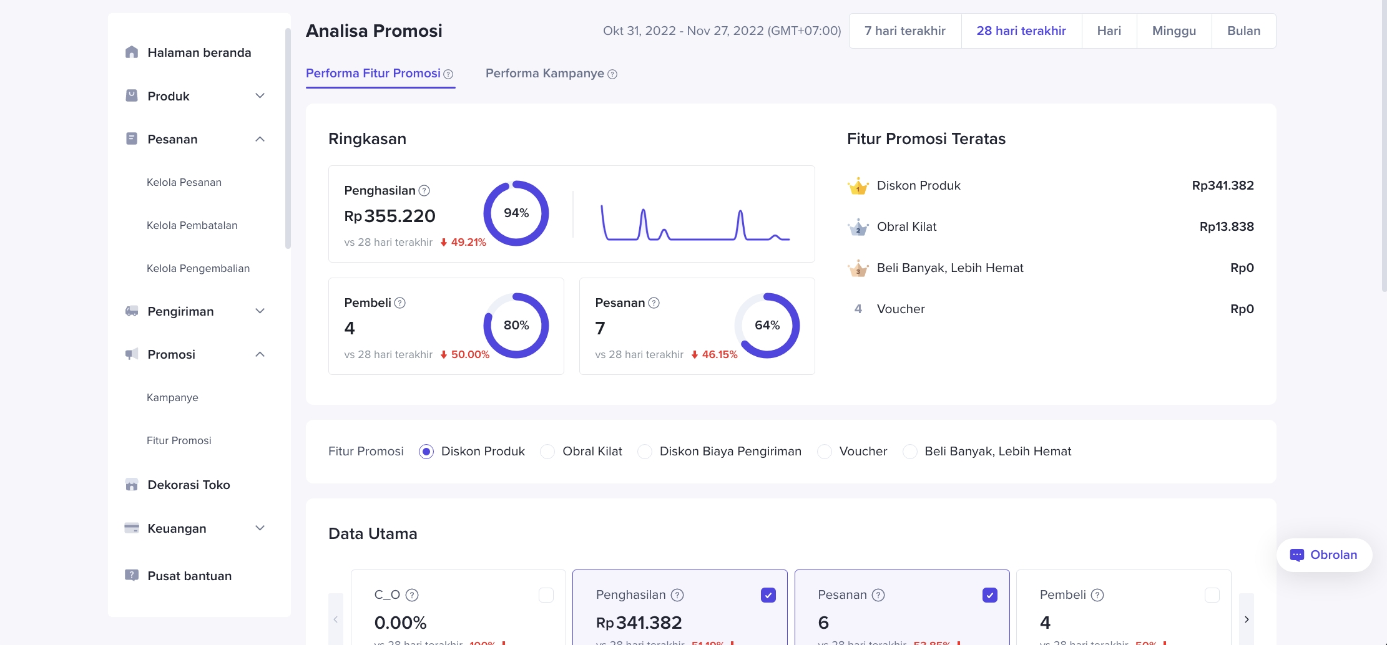This screenshot has width=1387, height=645.
Task: Expand the Produk sidebar menu
Action: coord(260,96)
